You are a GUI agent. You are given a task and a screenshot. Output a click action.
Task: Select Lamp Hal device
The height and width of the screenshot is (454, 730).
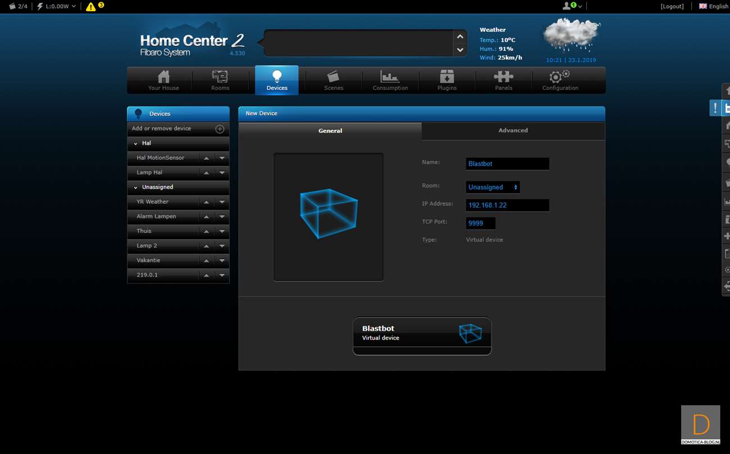(149, 172)
